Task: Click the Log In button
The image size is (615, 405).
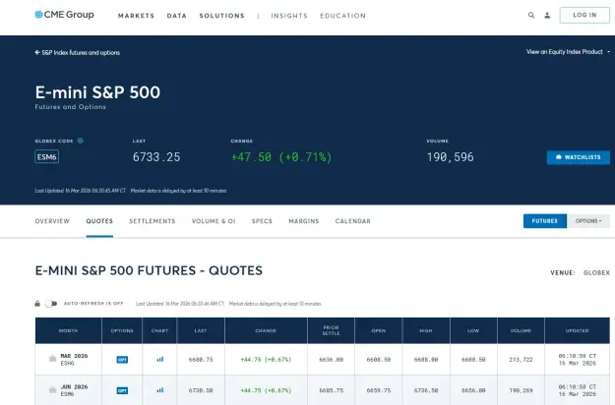Action: pyautogui.click(x=584, y=16)
